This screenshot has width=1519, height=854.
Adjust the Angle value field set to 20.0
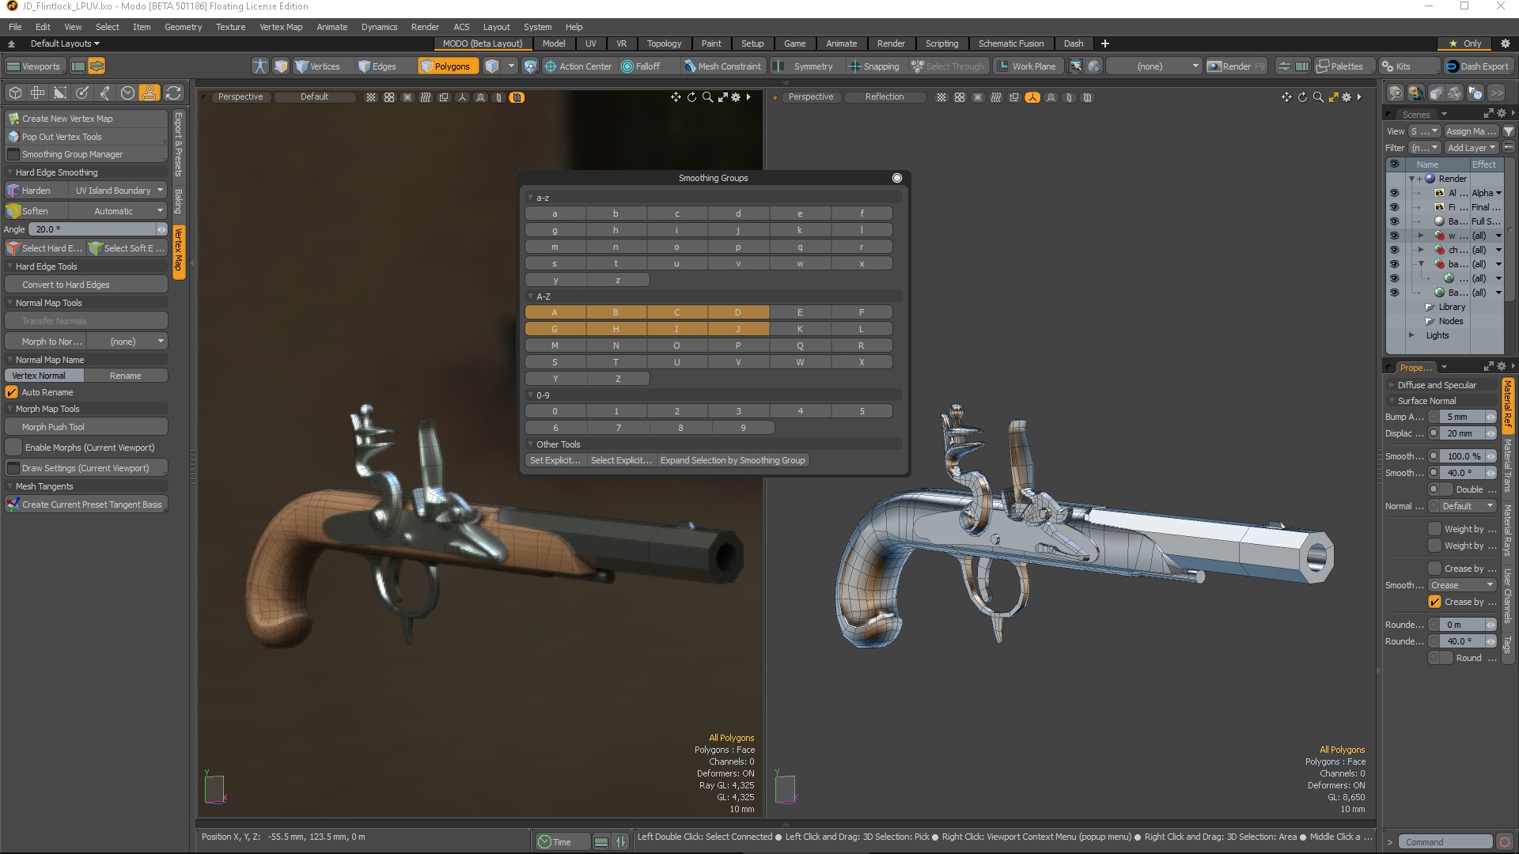click(x=95, y=229)
